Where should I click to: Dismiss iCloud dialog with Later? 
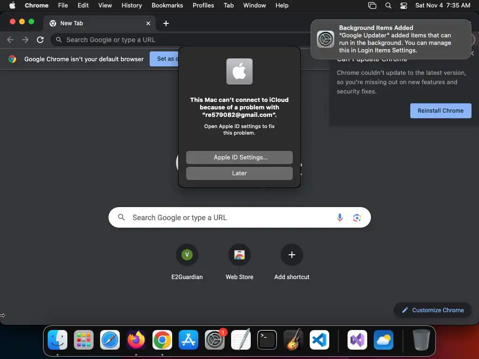tap(239, 173)
